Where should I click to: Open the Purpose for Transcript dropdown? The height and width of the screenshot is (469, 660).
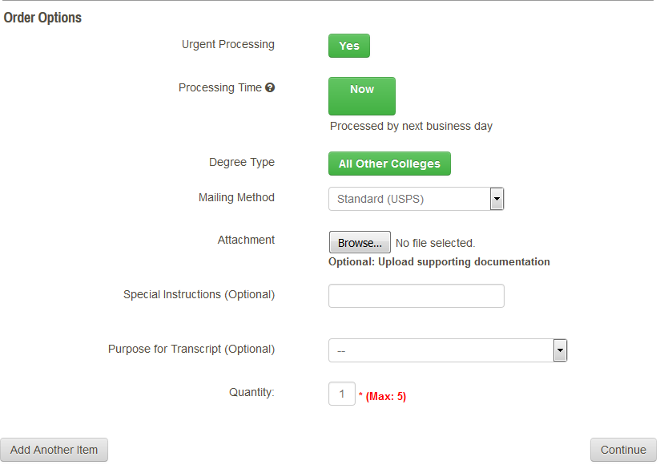[441, 350]
